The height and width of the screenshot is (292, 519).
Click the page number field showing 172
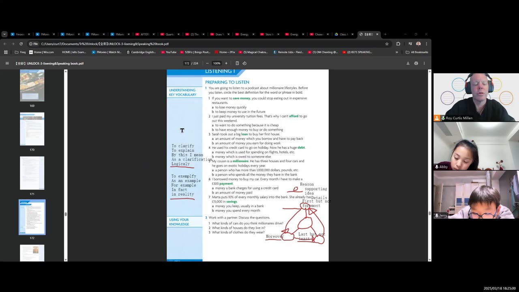[187, 63]
